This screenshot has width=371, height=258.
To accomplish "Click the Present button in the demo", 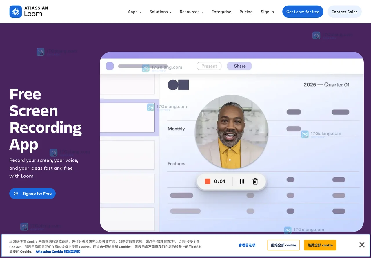I will (209, 66).
